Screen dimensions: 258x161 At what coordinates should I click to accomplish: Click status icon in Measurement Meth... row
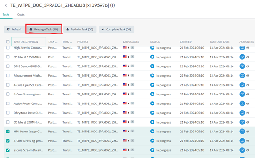tap(152, 75)
